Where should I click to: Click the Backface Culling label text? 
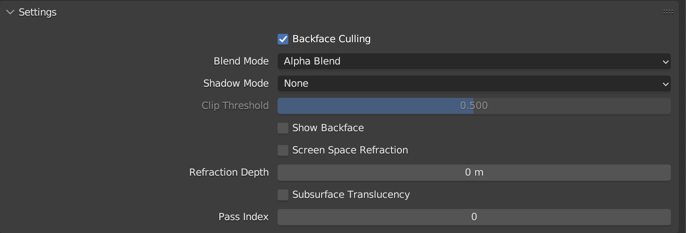[331, 39]
